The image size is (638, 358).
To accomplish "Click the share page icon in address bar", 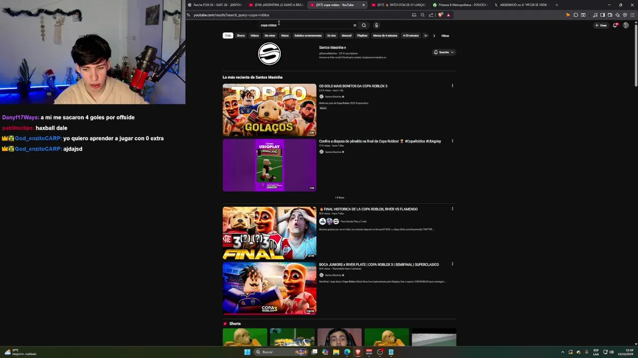I will [x=431, y=15].
